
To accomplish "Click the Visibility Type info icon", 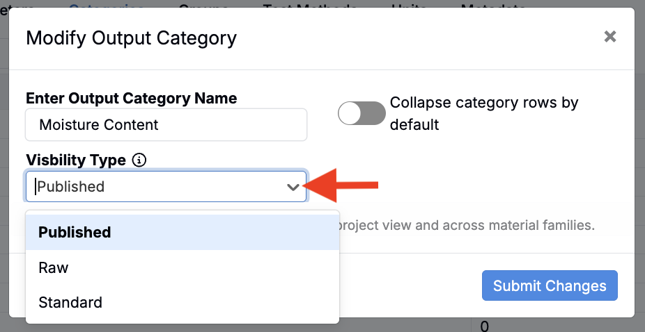I will pyautogui.click(x=139, y=160).
